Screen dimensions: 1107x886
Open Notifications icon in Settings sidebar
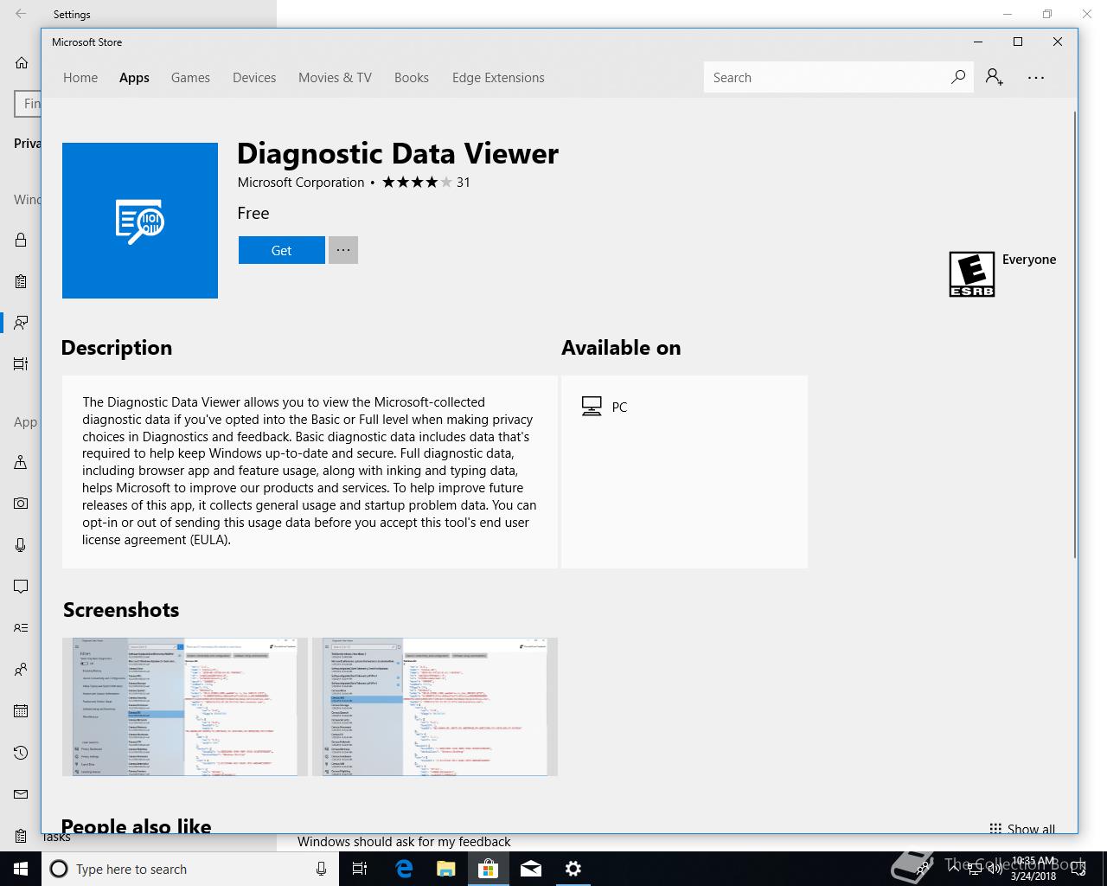tap(21, 587)
